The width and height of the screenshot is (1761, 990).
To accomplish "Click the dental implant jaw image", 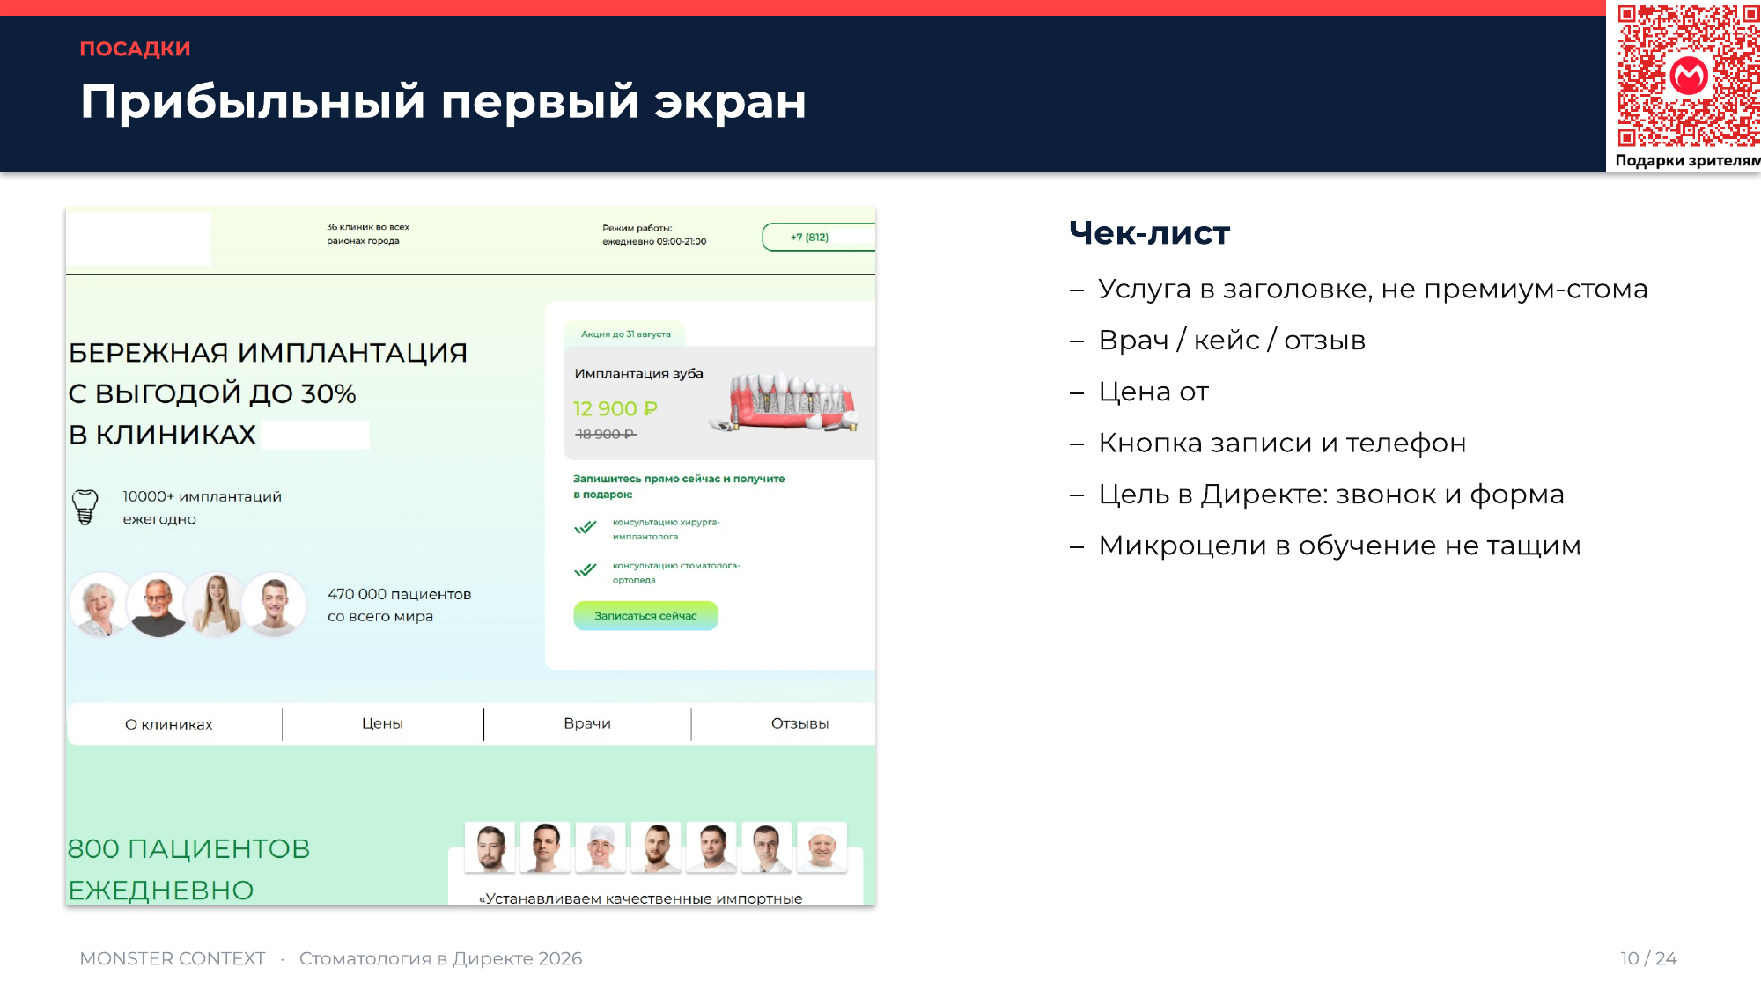I will 784,400.
